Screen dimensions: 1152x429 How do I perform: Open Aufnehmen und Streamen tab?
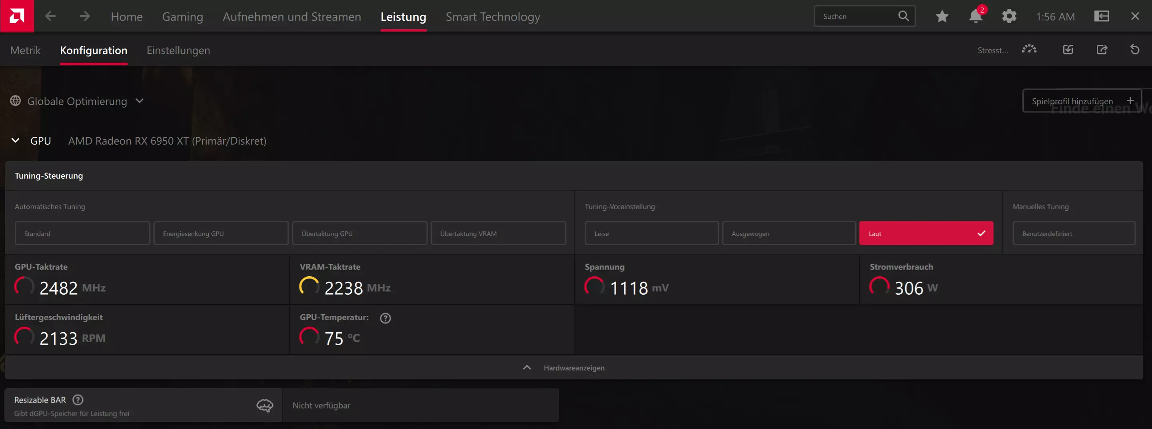pyautogui.click(x=291, y=16)
